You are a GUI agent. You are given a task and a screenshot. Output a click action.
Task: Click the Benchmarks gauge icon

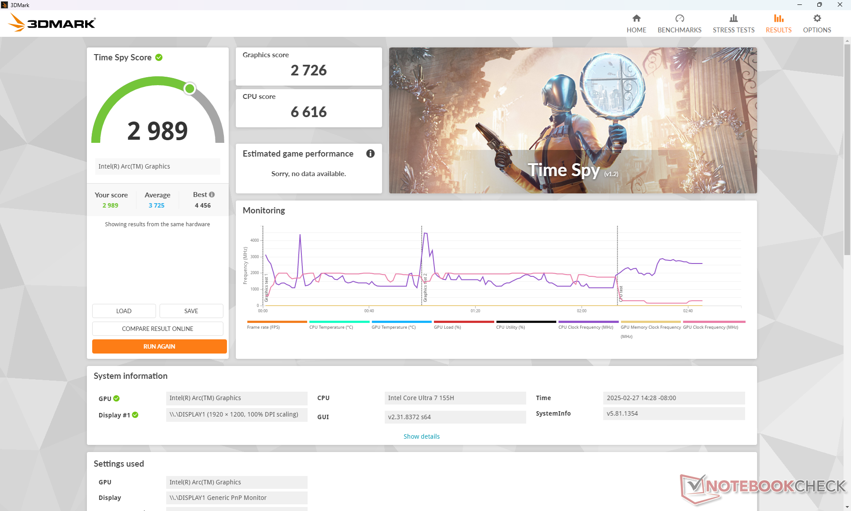(x=679, y=18)
